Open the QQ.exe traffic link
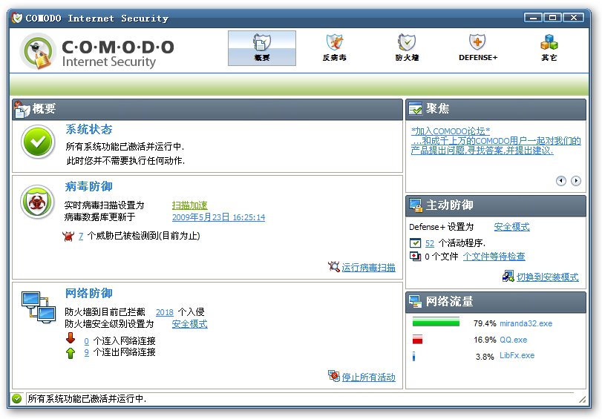Screen dimensions: 602x419 (514, 340)
